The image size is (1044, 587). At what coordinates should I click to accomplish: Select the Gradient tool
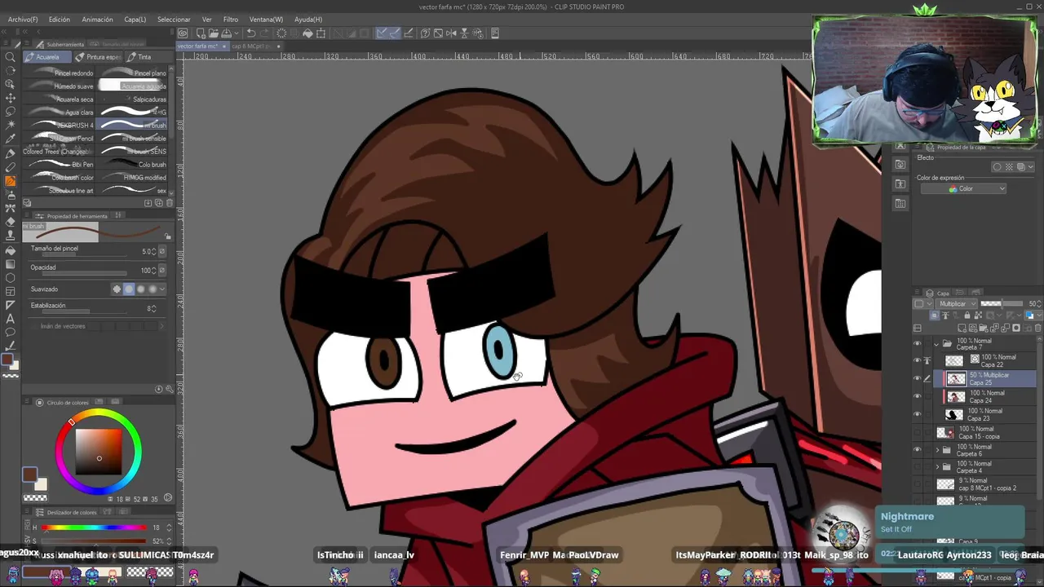[10, 263]
